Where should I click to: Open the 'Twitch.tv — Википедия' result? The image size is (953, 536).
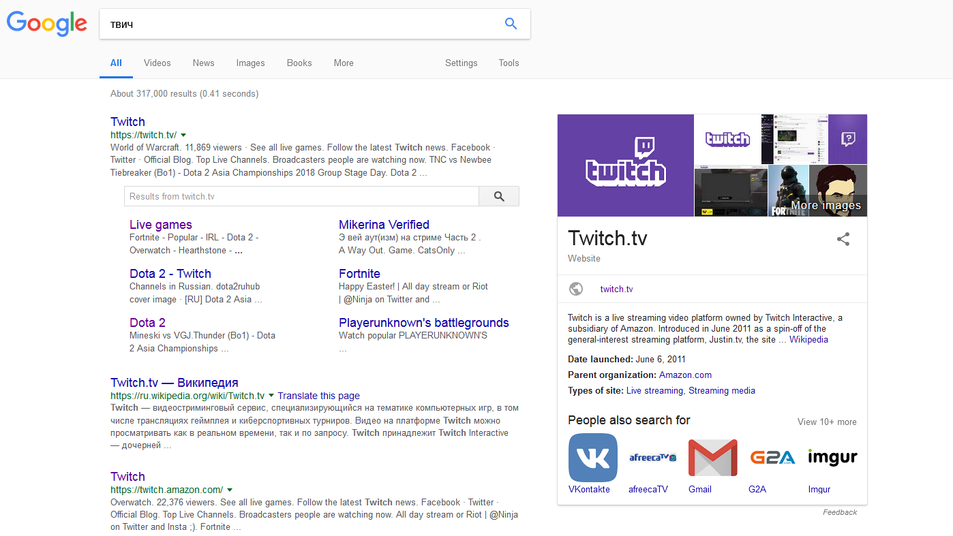[175, 383]
